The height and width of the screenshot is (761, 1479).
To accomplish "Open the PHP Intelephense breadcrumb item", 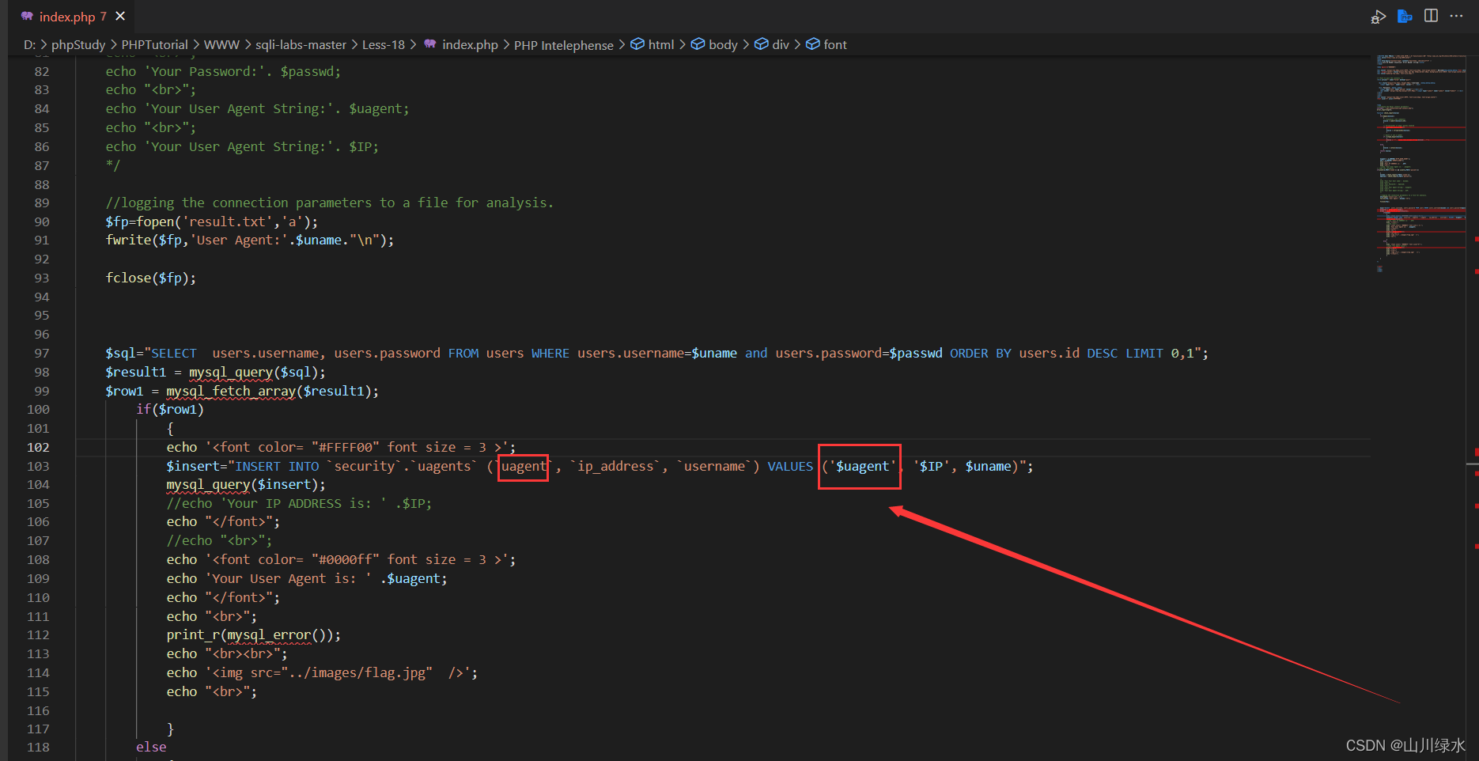I will [x=563, y=45].
